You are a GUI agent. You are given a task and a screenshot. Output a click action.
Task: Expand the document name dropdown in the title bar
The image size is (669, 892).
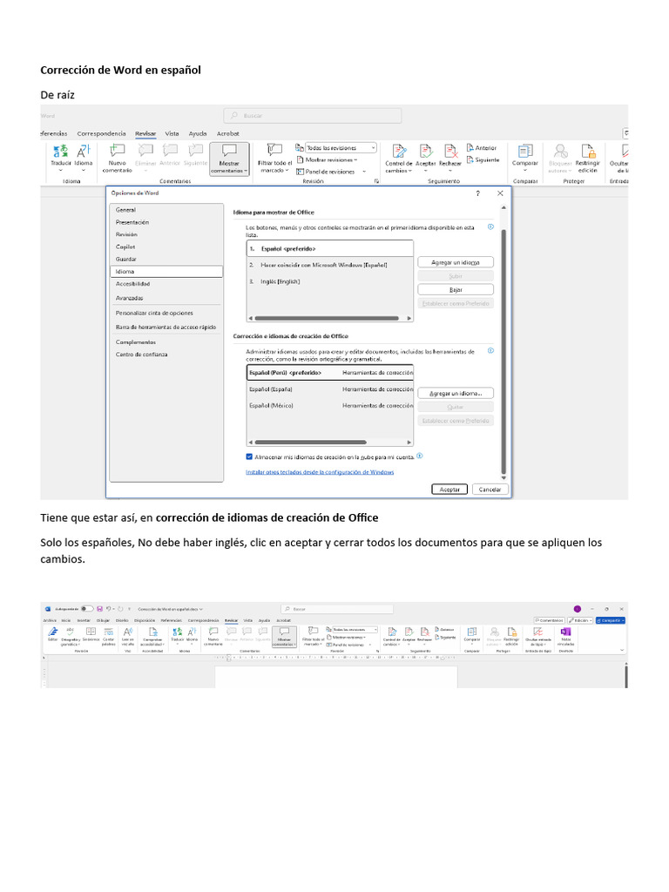pyautogui.click(x=201, y=609)
